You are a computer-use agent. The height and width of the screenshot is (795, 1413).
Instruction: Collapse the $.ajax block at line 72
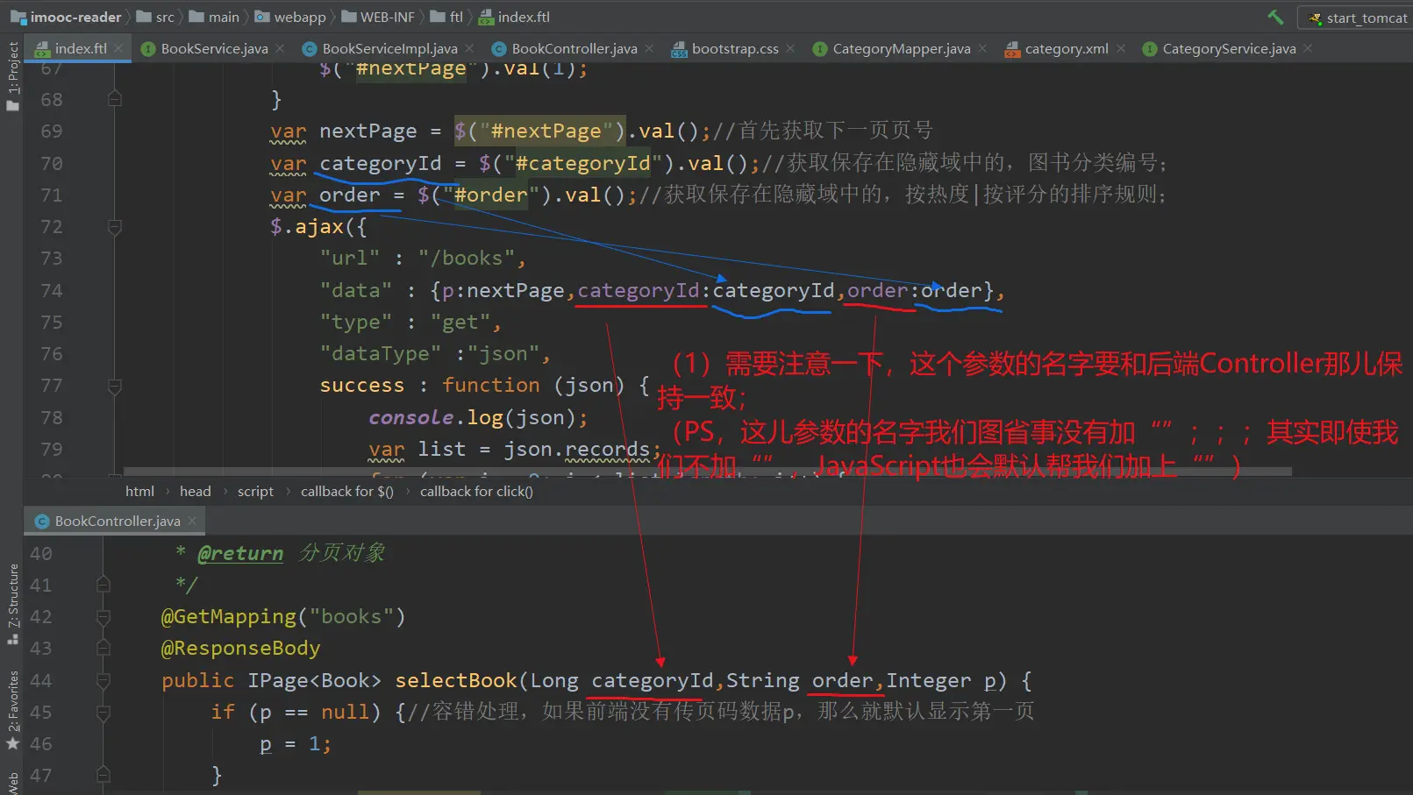[x=115, y=227]
